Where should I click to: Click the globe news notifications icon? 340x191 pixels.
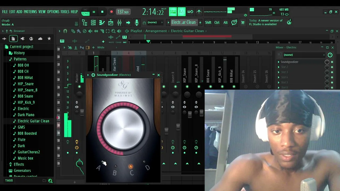[x=289, y=22]
